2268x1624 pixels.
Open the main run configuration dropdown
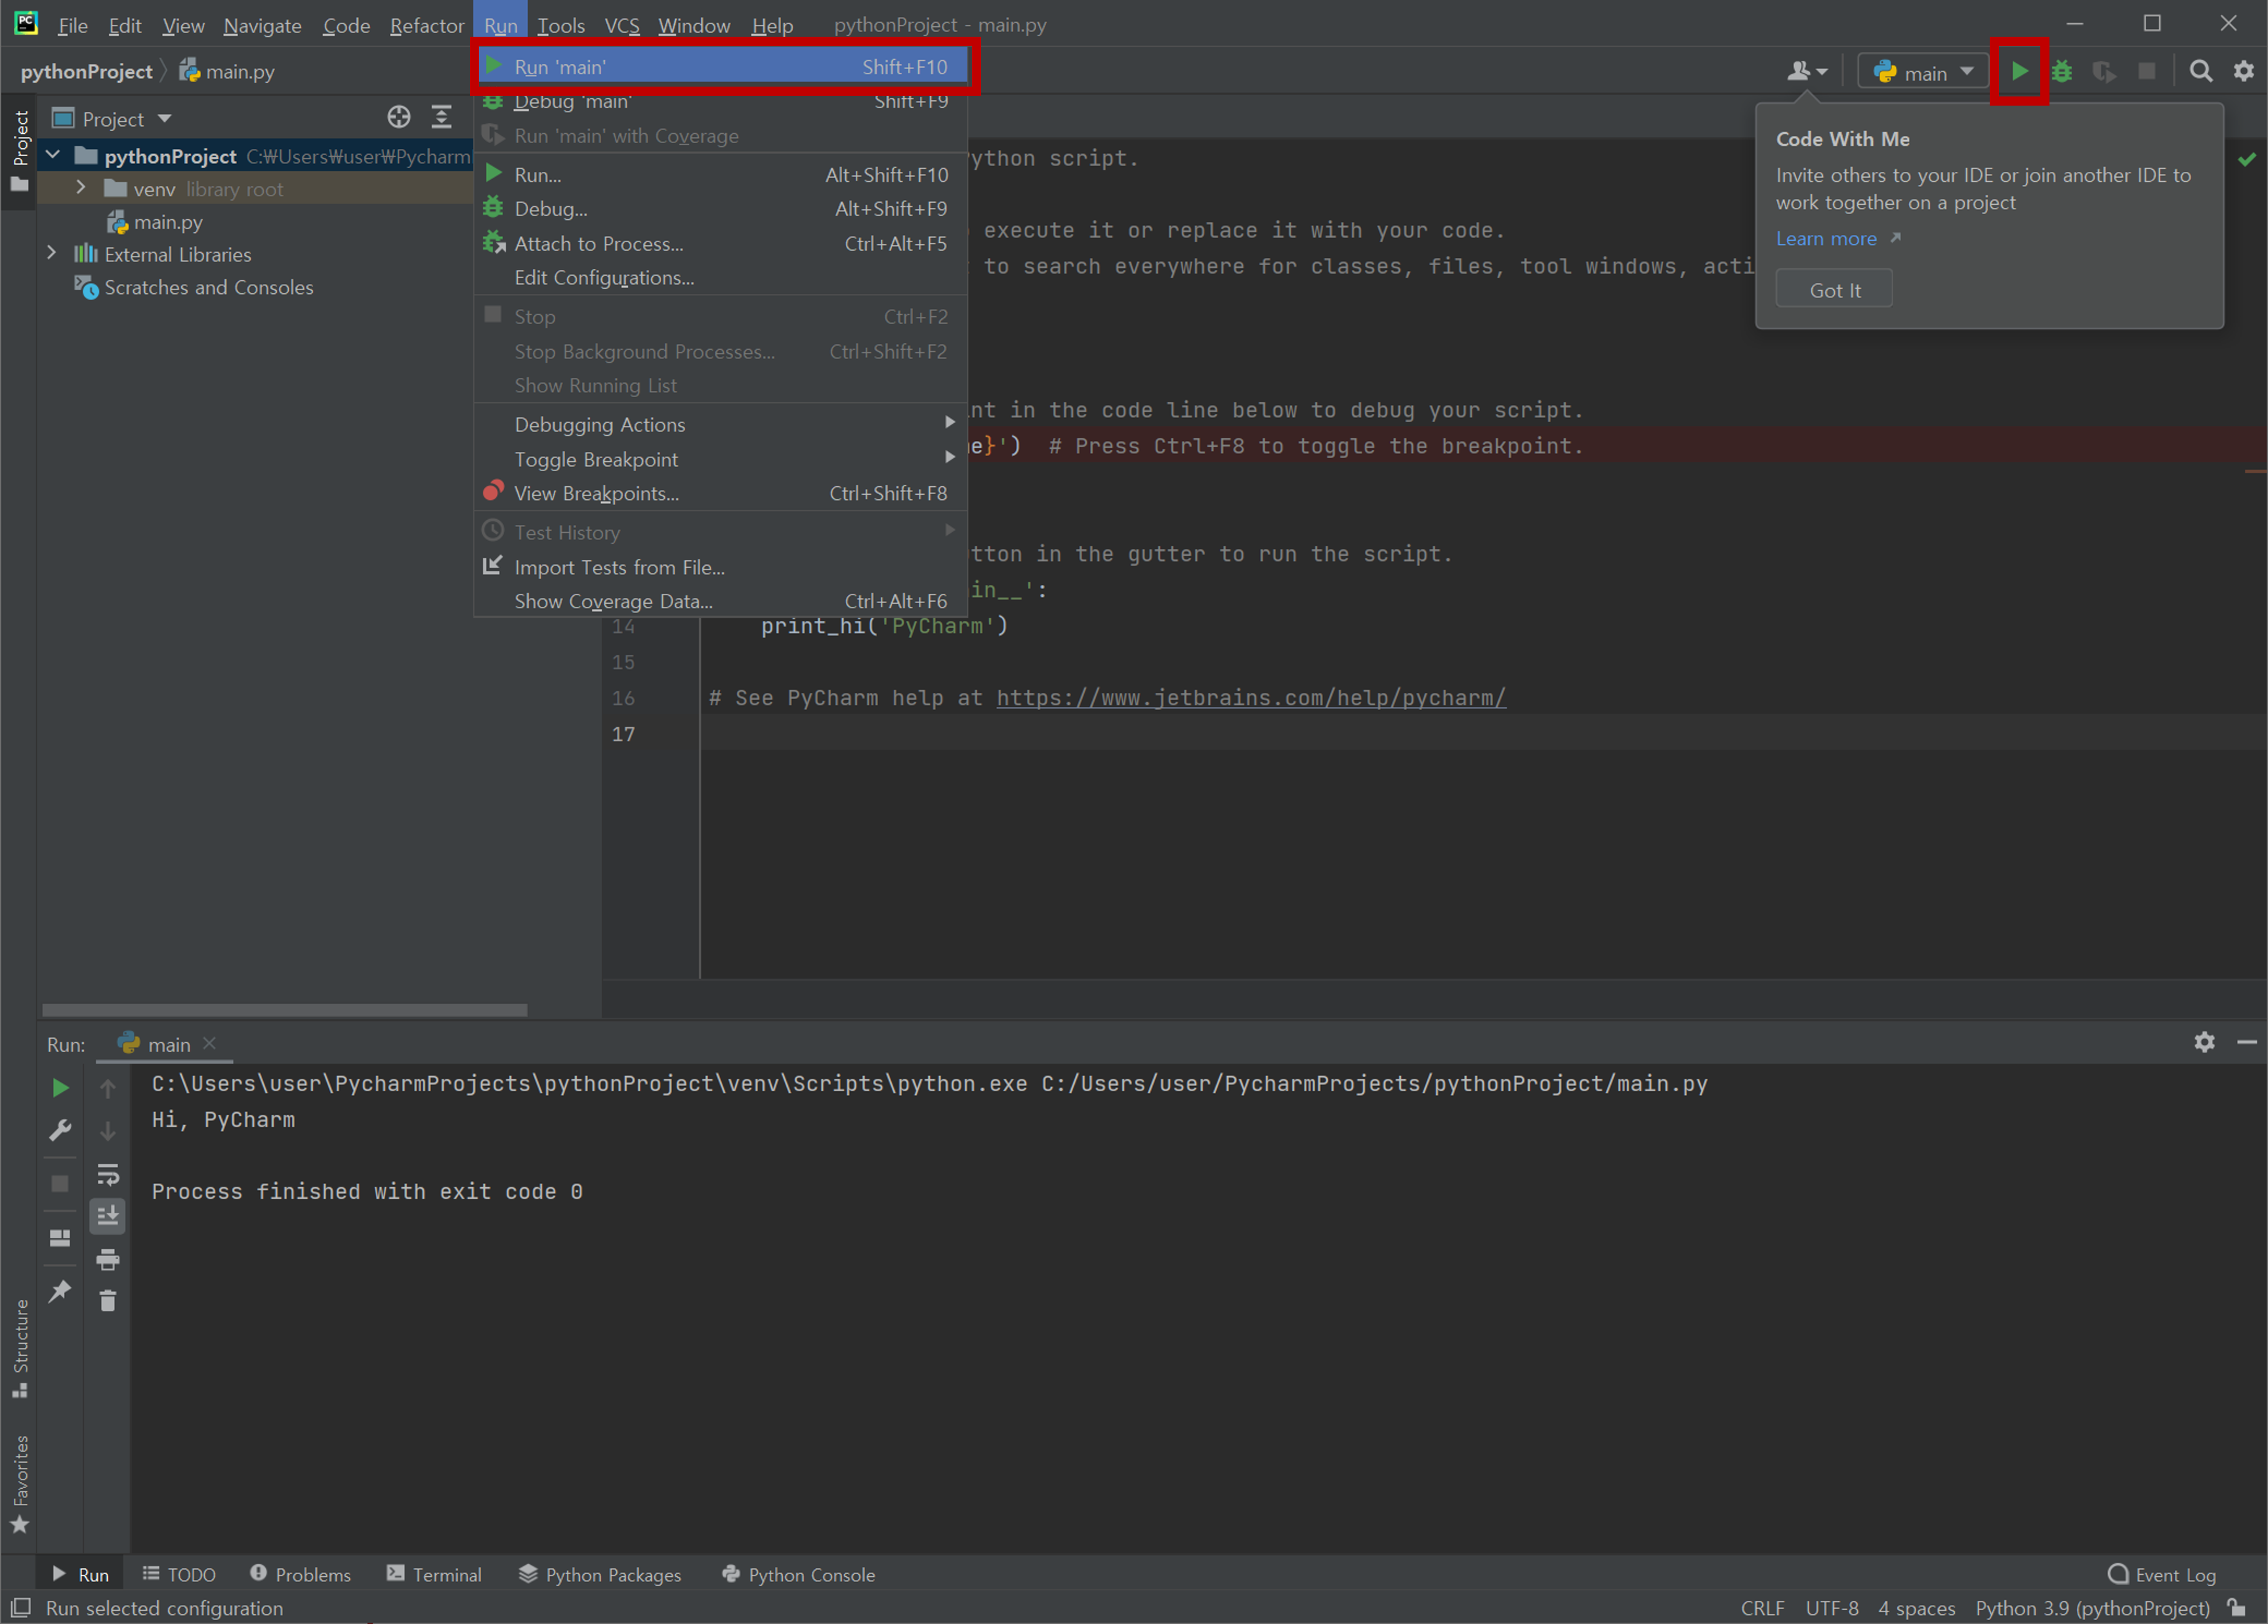(1923, 72)
